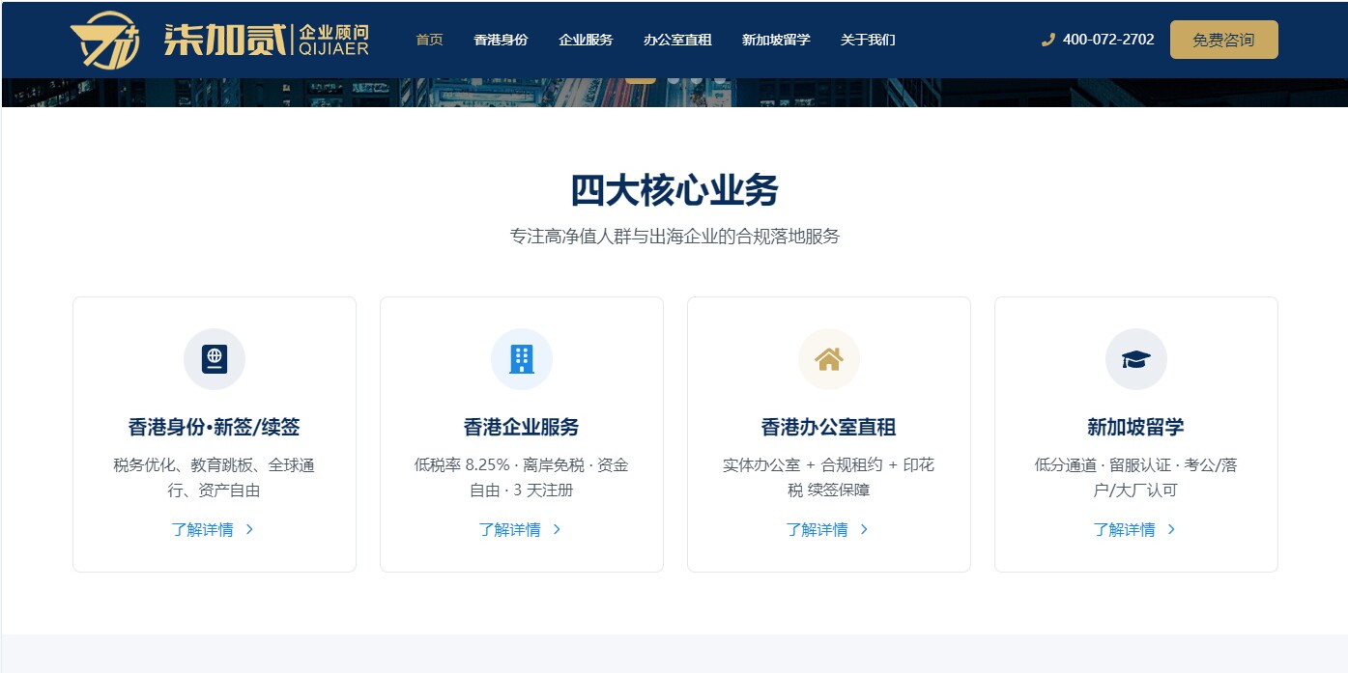Click the 免费咨询 button
This screenshot has height=673, width=1348.
coord(1223,40)
